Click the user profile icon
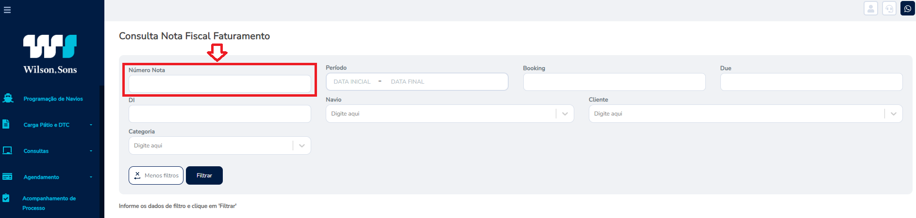The height and width of the screenshot is (218, 916). (871, 9)
